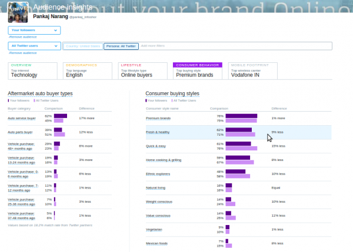Switch to the Consumer Behavior tab
The image size is (353, 252).
coord(198,71)
